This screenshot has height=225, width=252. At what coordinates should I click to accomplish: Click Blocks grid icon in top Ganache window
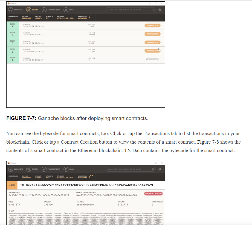click(29, 10)
